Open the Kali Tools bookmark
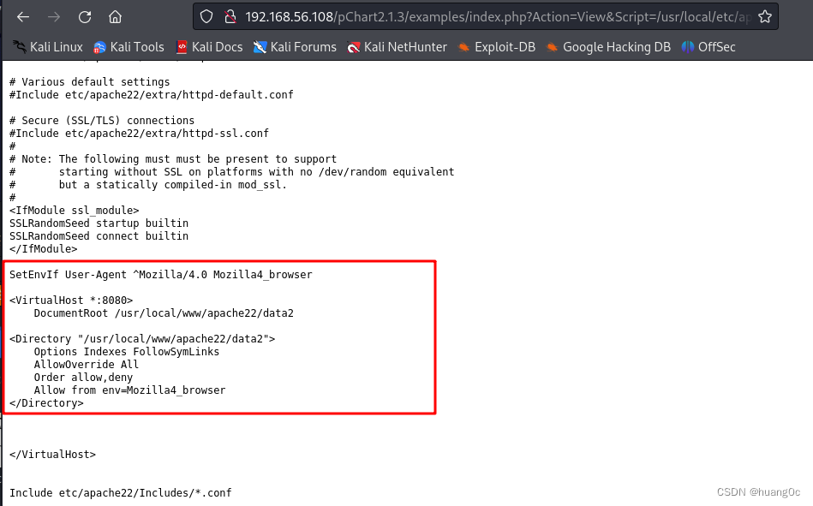 pos(129,47)
